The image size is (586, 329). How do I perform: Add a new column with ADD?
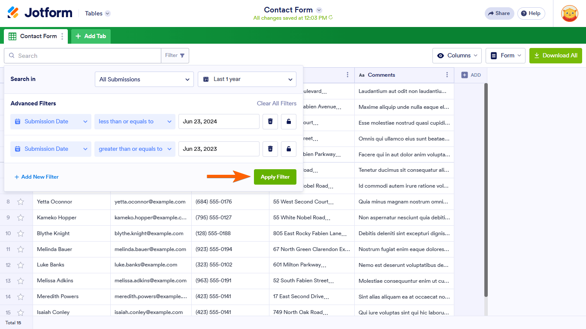pyautogui.click(x=471, y=75)
